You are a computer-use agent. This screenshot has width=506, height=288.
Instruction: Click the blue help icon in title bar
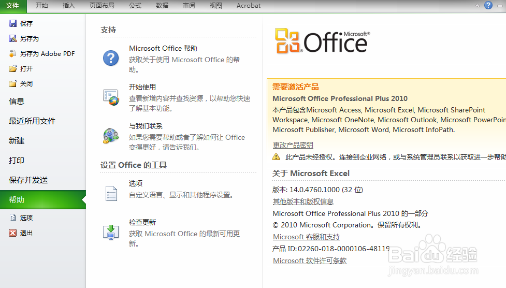pyautogui.click(x=488, y=5)
